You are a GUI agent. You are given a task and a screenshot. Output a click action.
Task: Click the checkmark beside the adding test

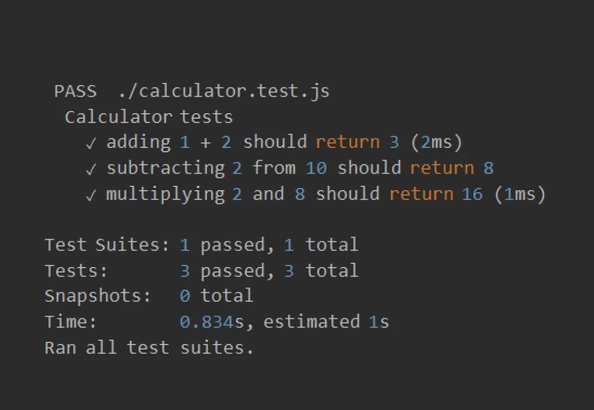point(91,143)
